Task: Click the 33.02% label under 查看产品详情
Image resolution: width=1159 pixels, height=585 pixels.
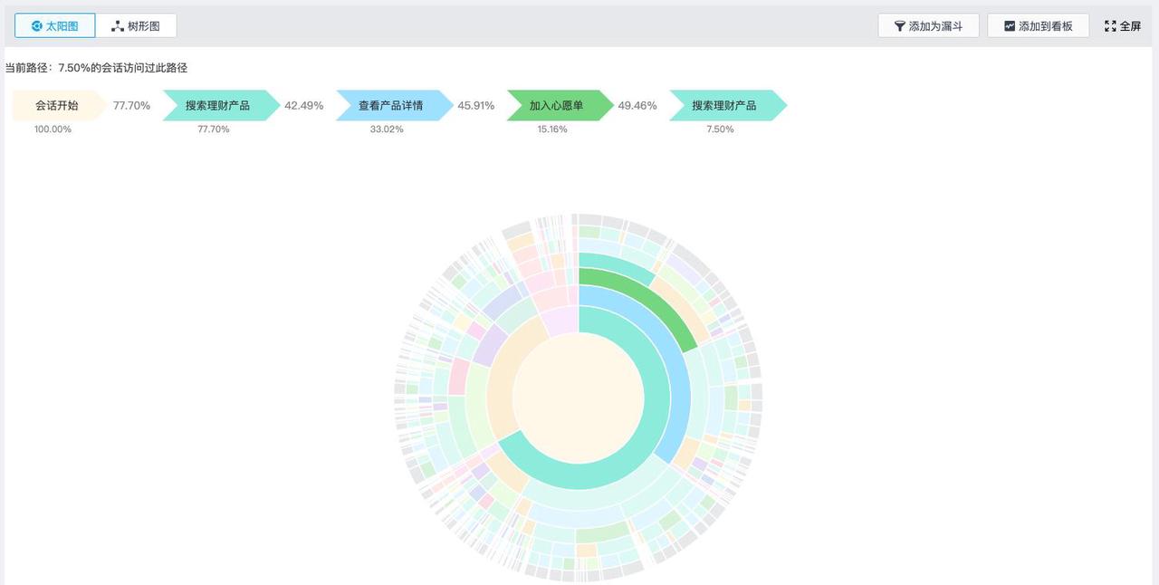Action: 387,129
